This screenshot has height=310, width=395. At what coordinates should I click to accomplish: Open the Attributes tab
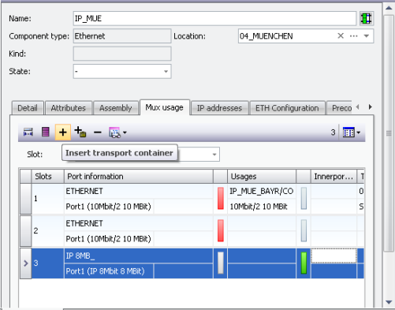pos(69,108)
